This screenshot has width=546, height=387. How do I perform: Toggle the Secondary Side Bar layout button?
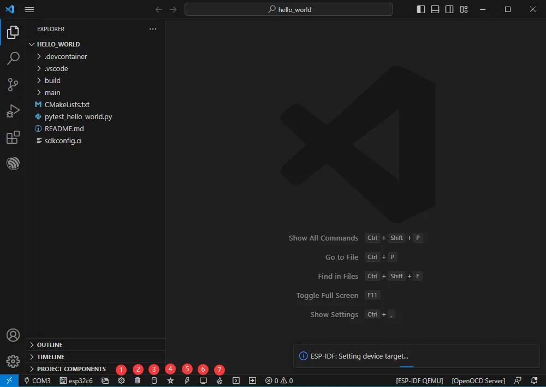click(449, 9)
